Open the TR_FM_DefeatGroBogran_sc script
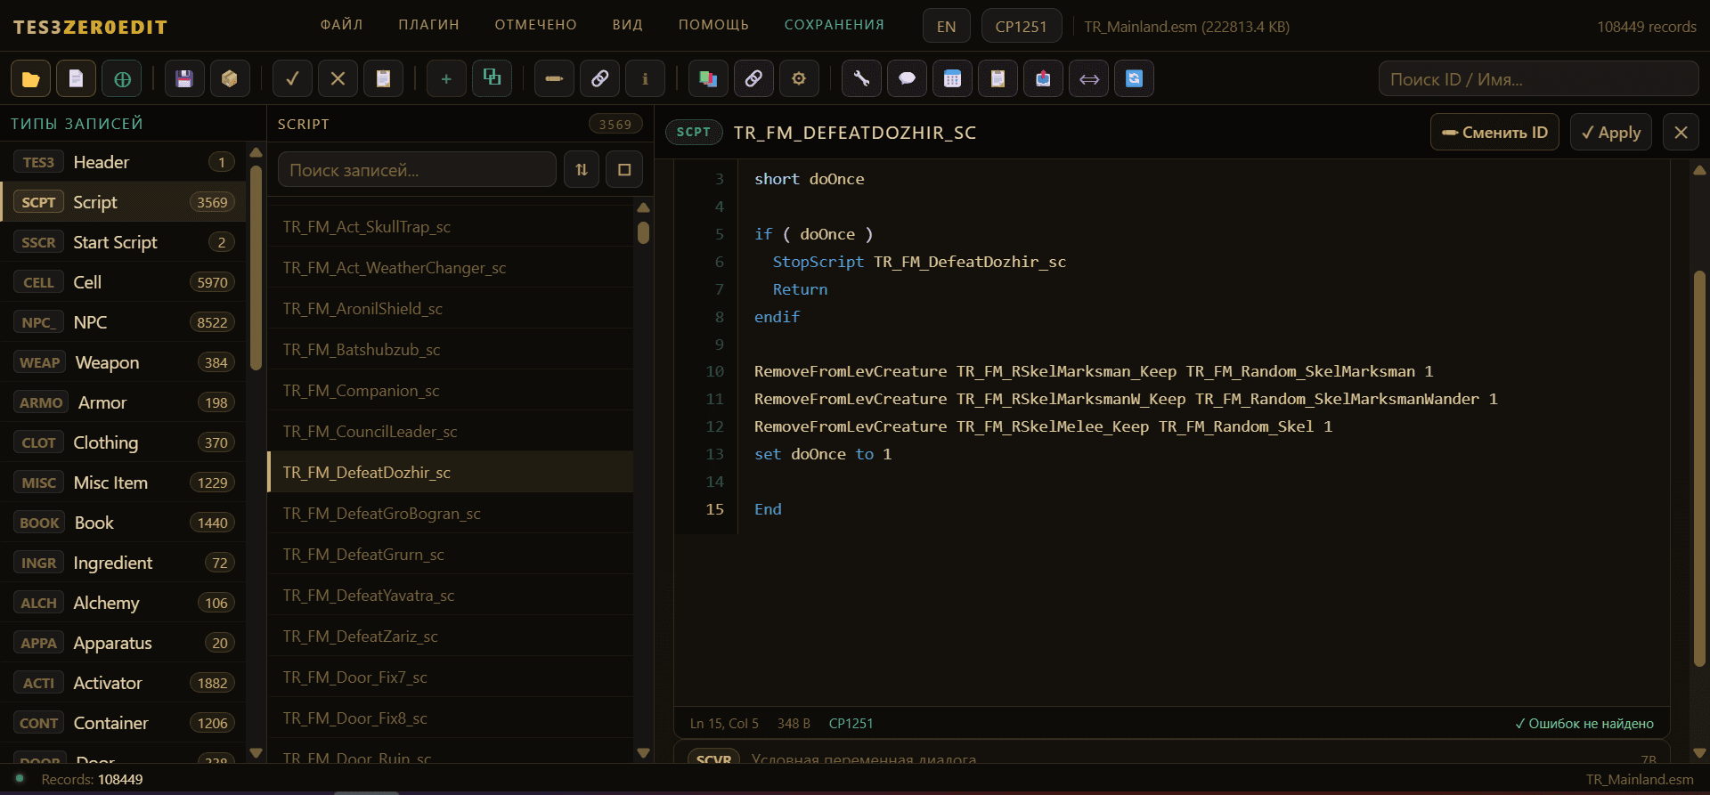The width and height of the screenshot is (1710, 795). click(451, 514)
